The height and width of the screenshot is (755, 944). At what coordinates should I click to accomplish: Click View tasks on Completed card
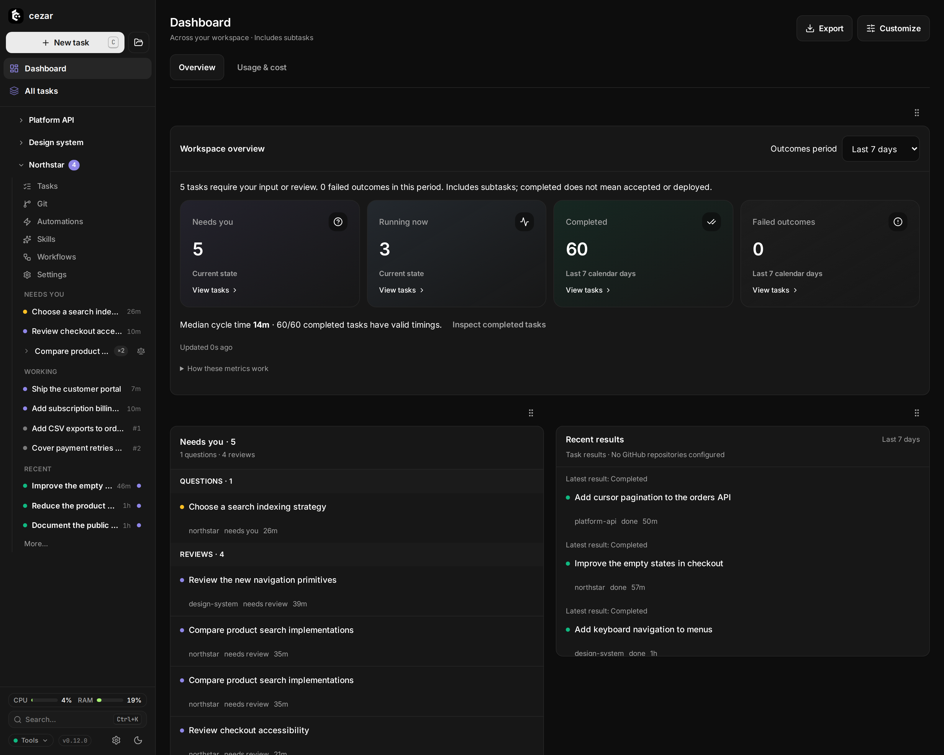[x=588, y=290]
